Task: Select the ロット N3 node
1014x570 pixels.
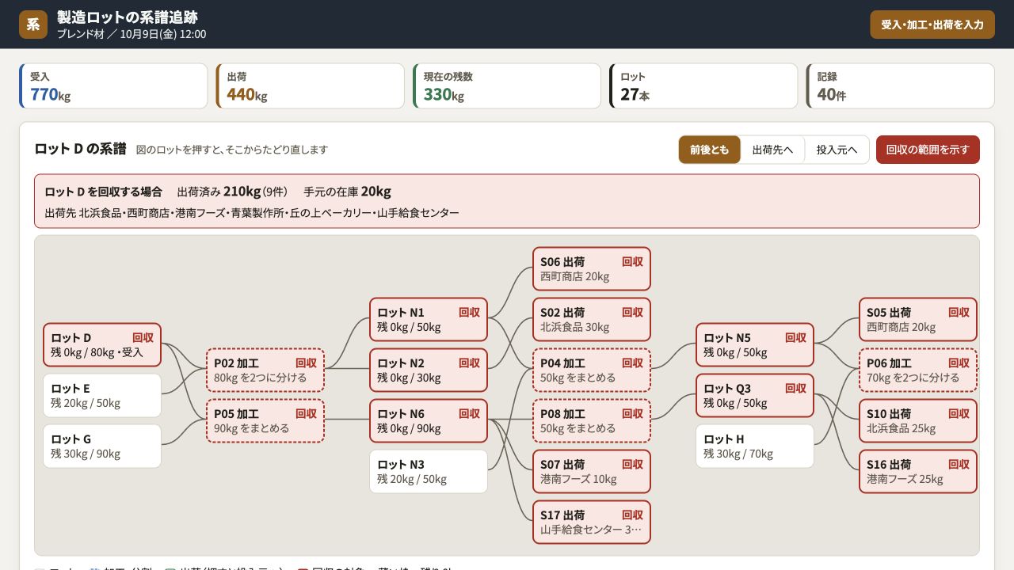Action: [429, 471]
